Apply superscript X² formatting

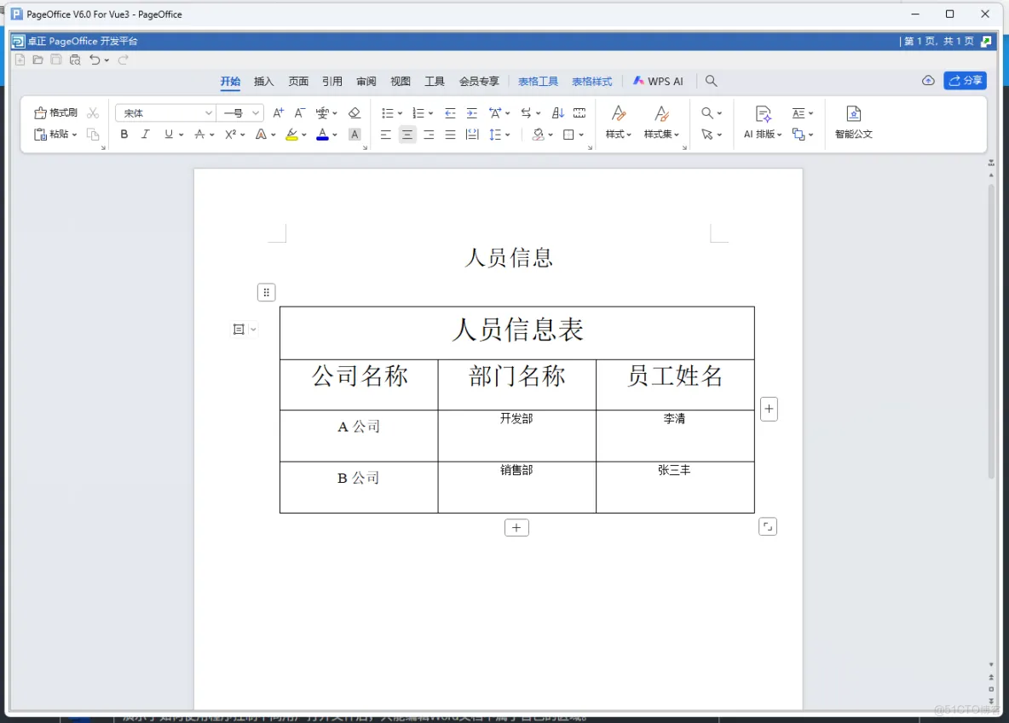coord(230,134)
